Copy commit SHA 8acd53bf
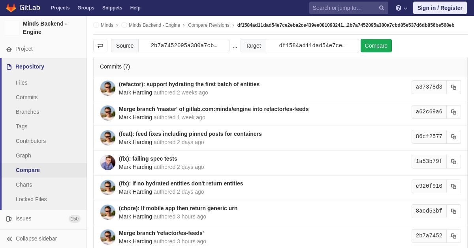The height and width of the screenshot is (248, 474). tap(453, 211)
